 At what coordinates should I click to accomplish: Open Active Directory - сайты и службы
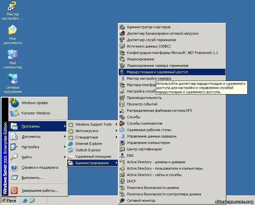pyautogui.click(x=172, y=175)
